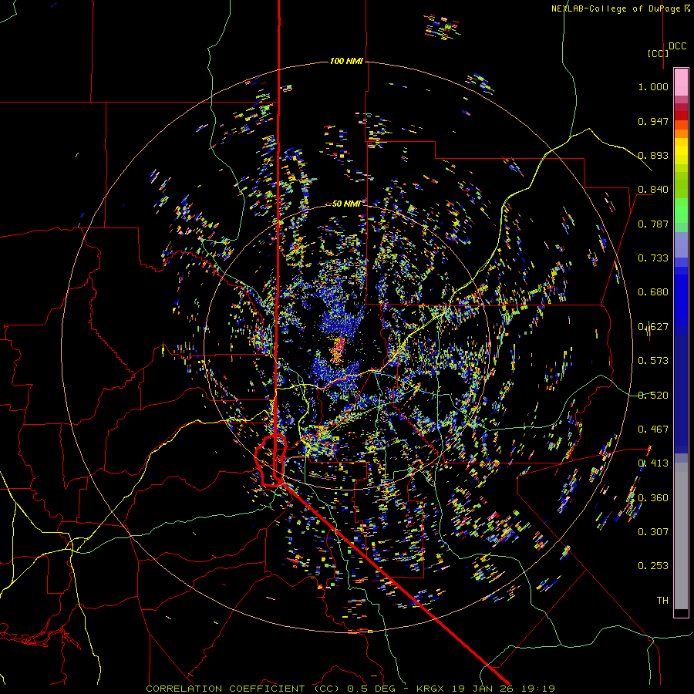Screen dimensions: 694x694
Task: Click the KRGX 19 JAN 26 19:19 timestamp
Action: coord(486,689)
